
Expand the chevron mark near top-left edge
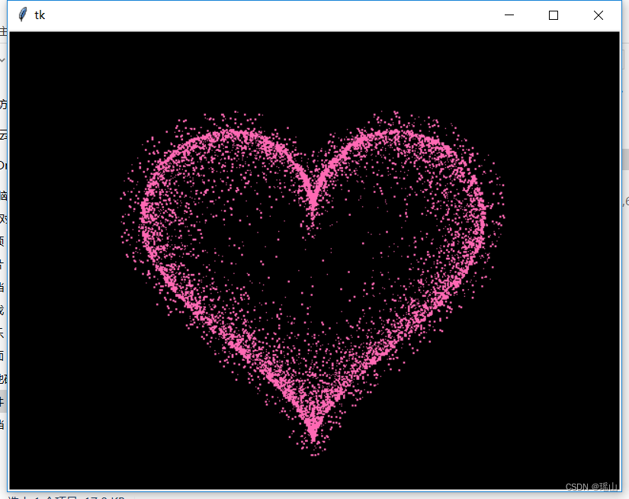point(3,57)
